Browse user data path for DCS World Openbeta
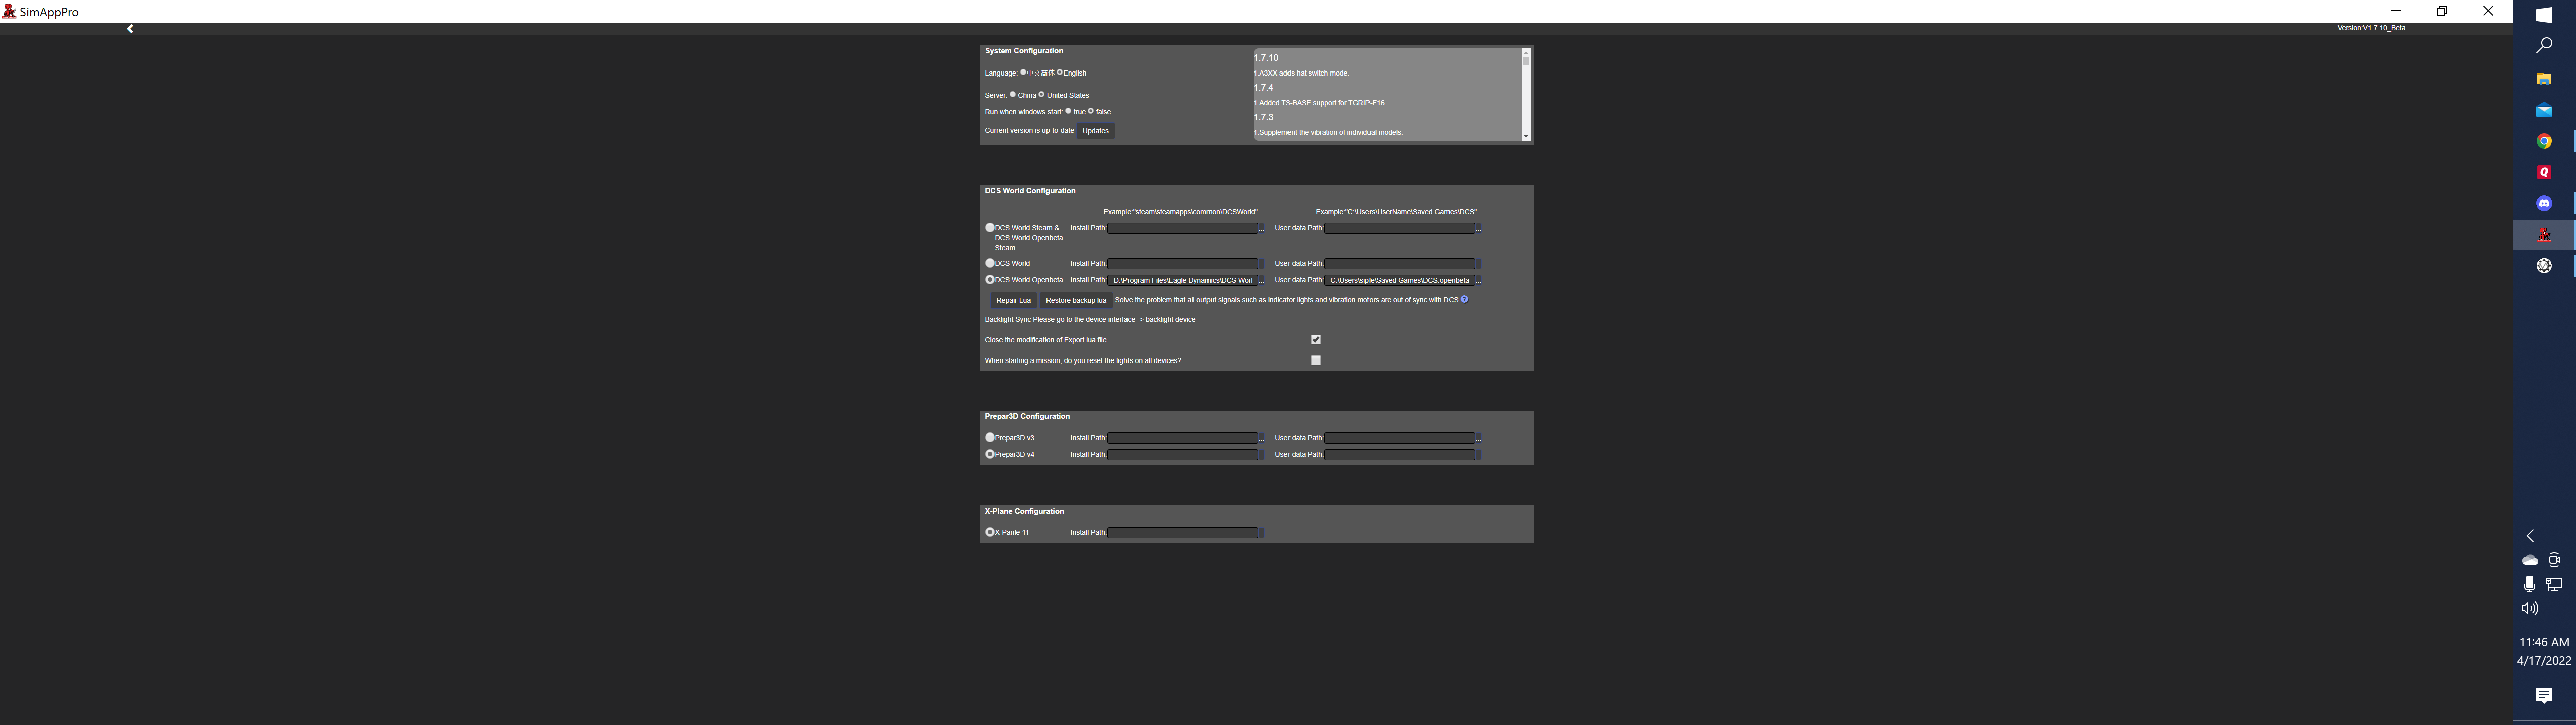 [1479, 280]
